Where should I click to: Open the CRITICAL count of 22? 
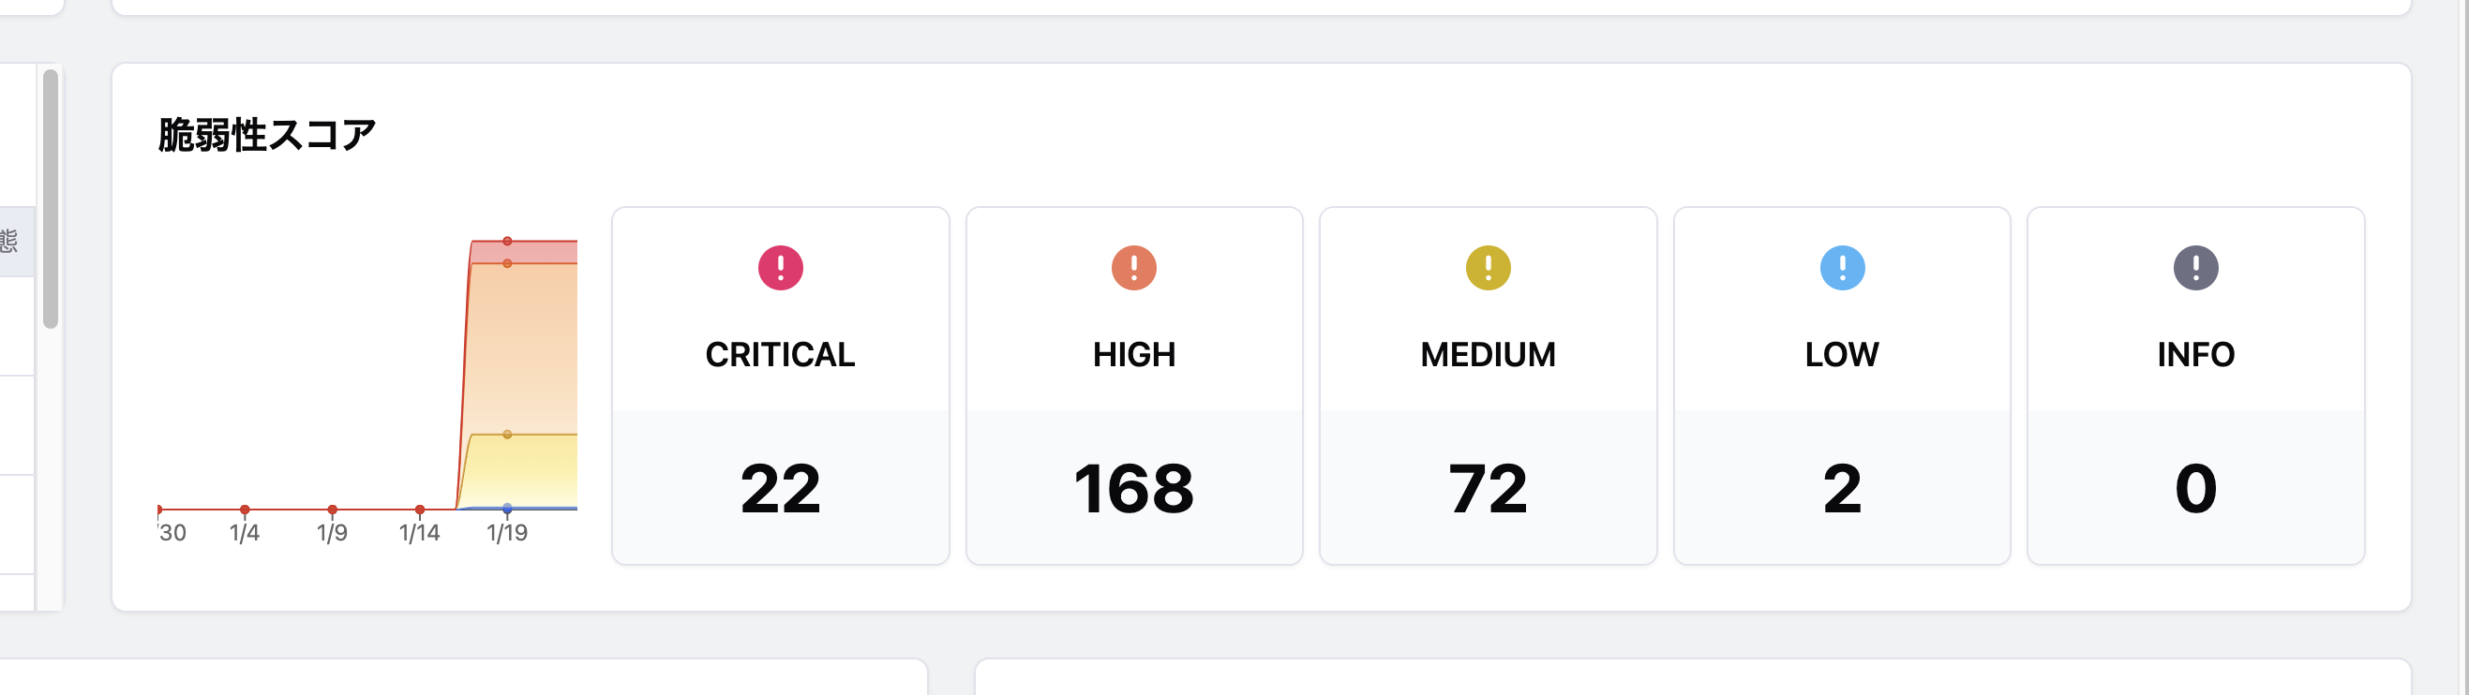780,489
